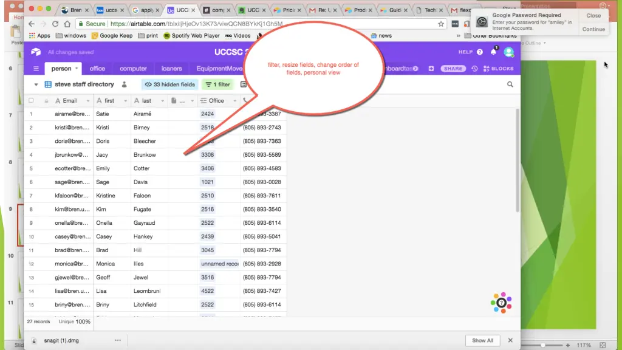
Task: Click the Videos bookmark
Action: point(238,36)
